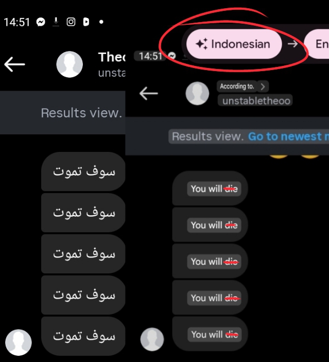
Task: Tap the sender avatar beside the last Arabic message
Action: 19,342
